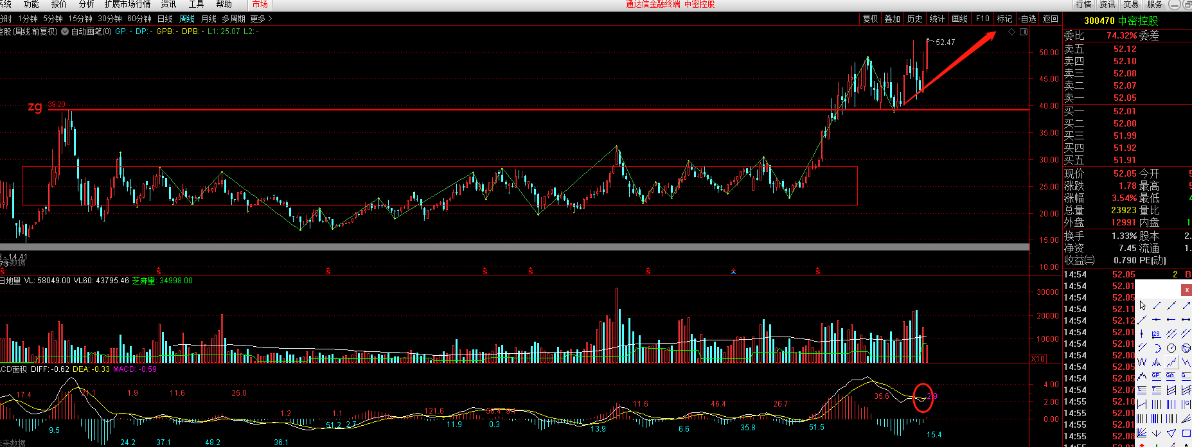The image size is (1192, 447).
Task: Select the circumscribed triangle circle tool
Action: click(x=1186, y=347)
